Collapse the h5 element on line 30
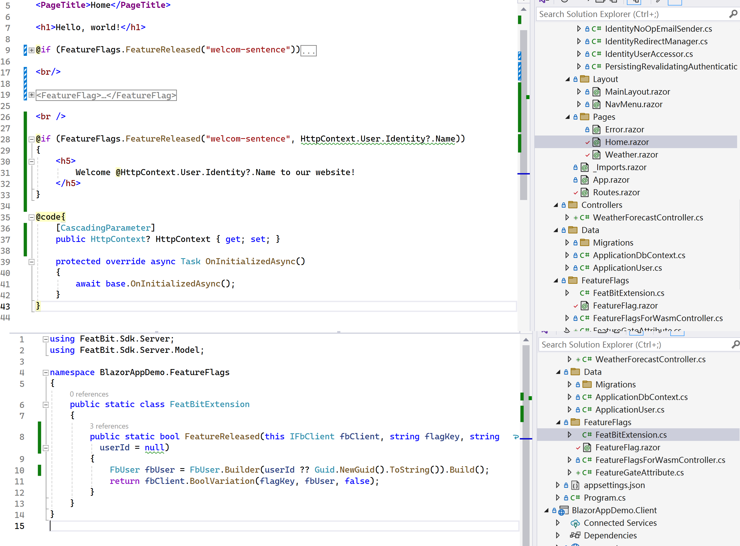740x546 pixels. (31, 162)
